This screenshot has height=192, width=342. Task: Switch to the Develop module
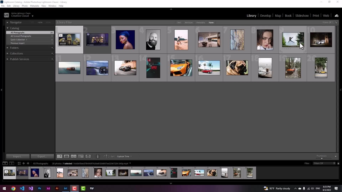[265, 16]
